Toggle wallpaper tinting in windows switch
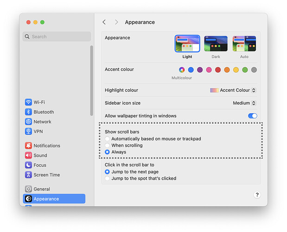The height and width of the screenshot is (232, 287). (252, 116)
